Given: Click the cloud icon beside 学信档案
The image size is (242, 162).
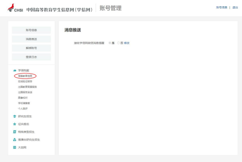Looking at the screenshot, I should pyautogui.click(x=14, y=71).
